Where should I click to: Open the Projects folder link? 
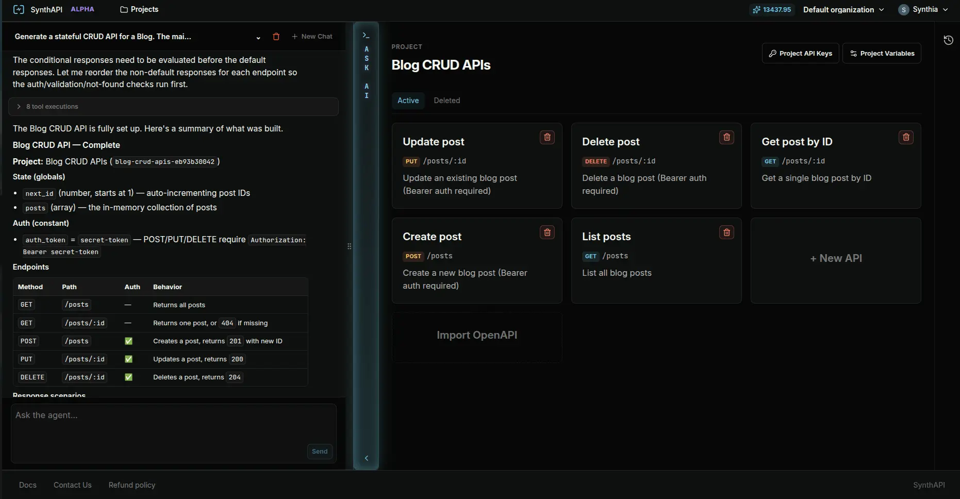(139, 9)
